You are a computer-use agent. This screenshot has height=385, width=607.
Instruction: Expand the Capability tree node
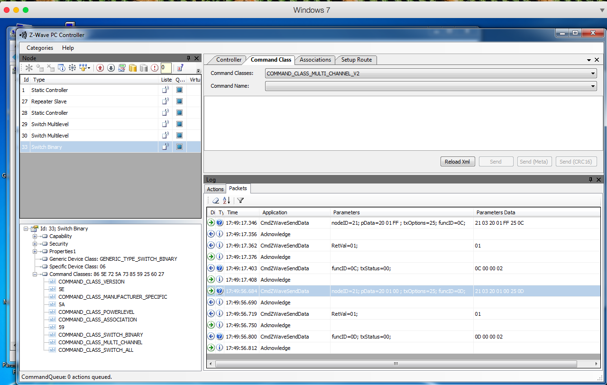coord(35,236)
